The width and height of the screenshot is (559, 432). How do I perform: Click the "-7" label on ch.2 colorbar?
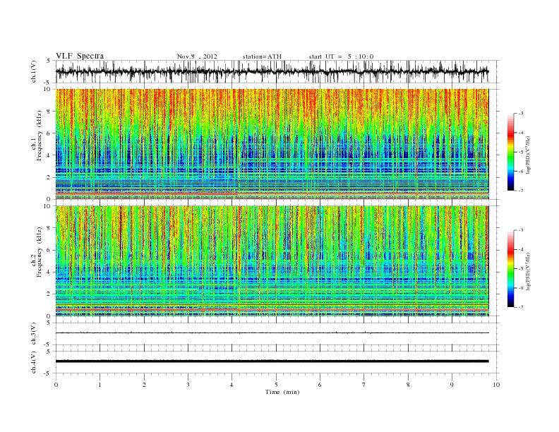[520, 307]
